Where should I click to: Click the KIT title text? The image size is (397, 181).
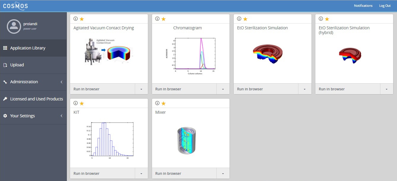[x=76, y=112]
